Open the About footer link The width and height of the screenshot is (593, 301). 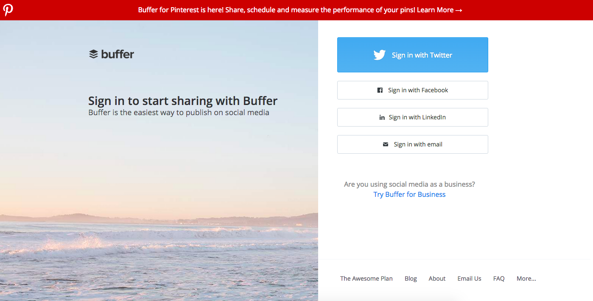pos(437,279)
